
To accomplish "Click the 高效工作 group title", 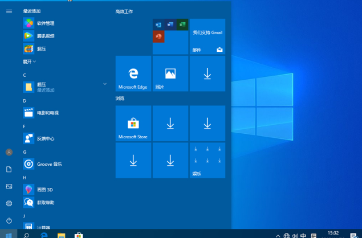I will [124, 11].
